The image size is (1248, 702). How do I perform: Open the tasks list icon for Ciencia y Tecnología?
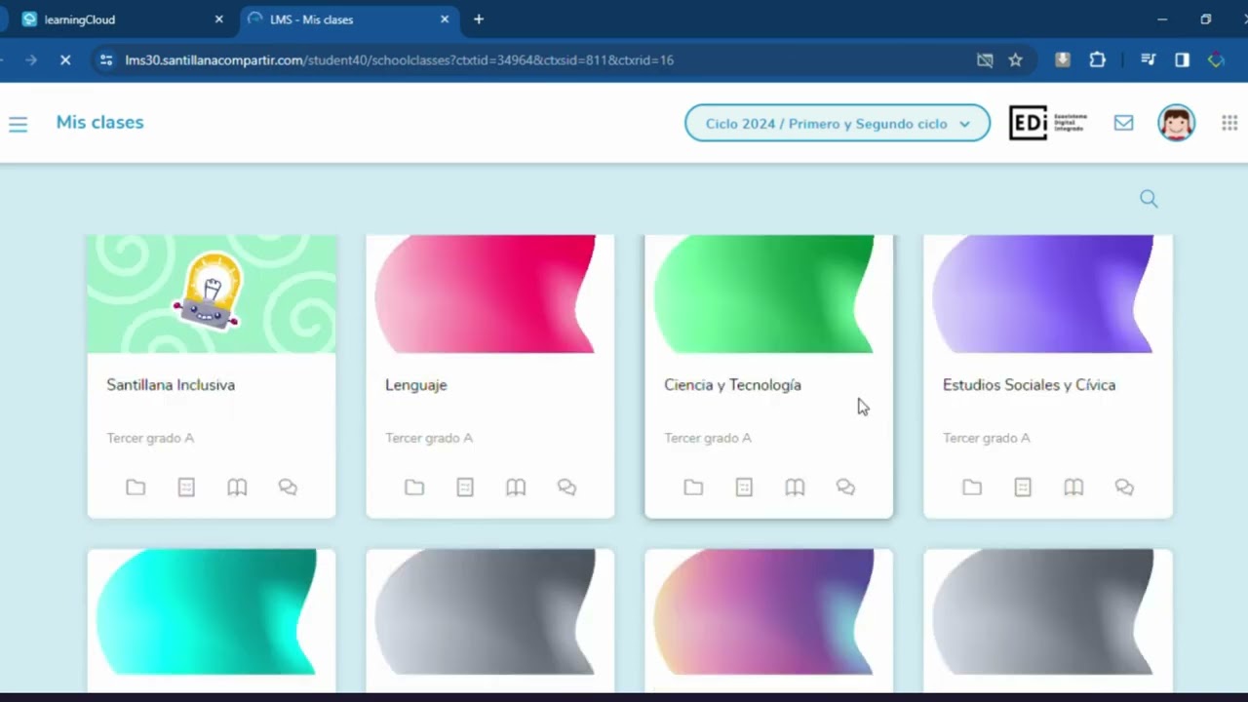(744, 487)
